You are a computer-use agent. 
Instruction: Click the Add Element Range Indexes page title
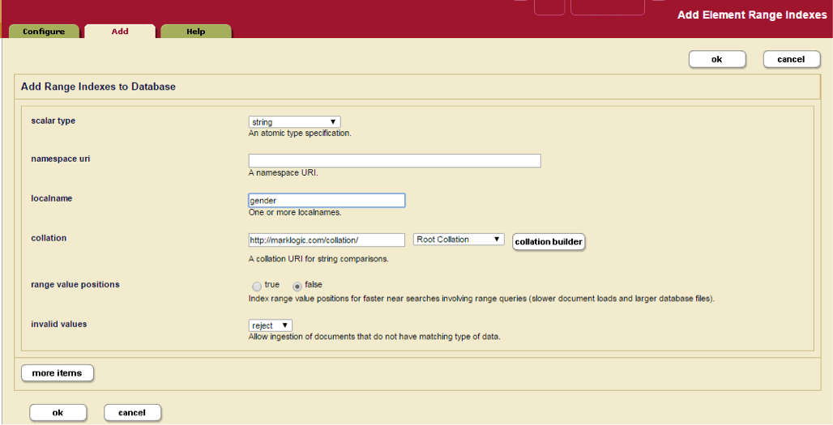tap(752, 15)
